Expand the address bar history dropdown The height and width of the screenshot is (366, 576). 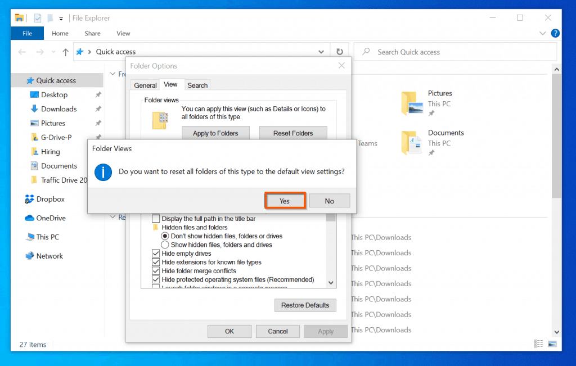[321, 51]
